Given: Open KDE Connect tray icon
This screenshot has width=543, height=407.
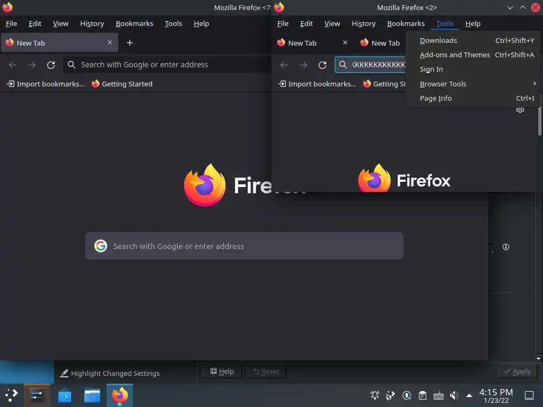Looking at the screenshot, I should coord(390,395).
